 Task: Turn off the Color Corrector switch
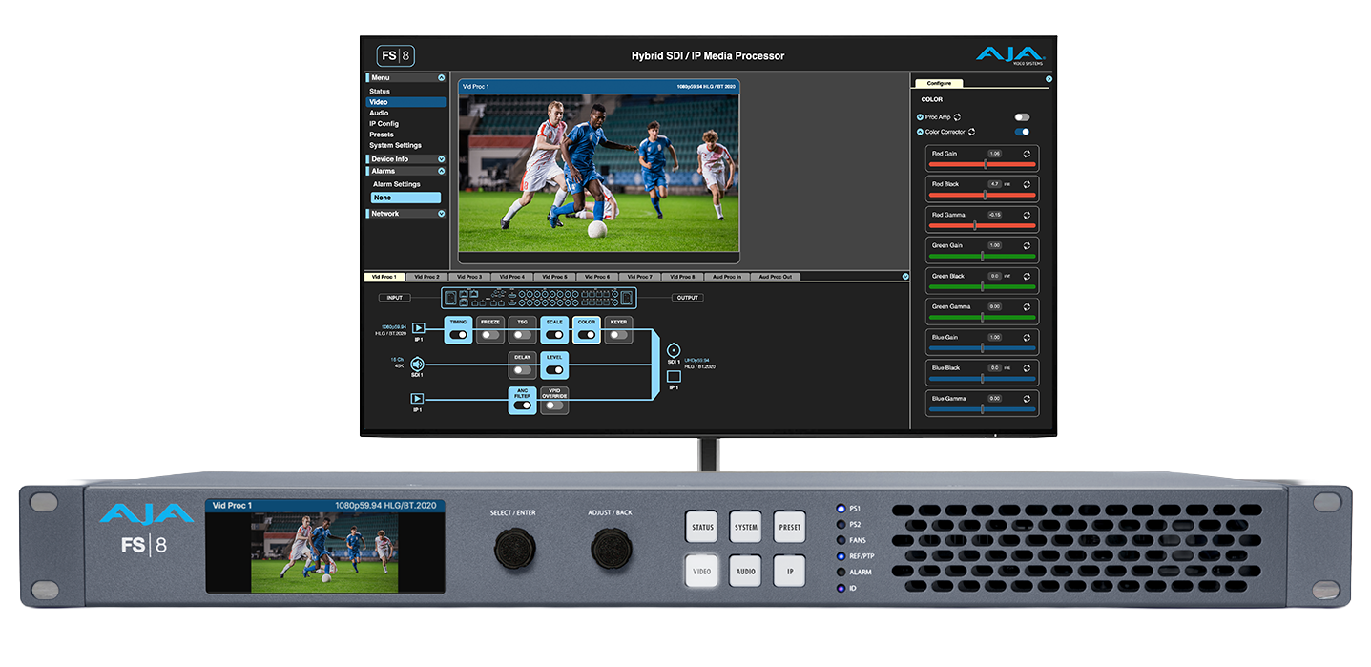(1022, 132)
